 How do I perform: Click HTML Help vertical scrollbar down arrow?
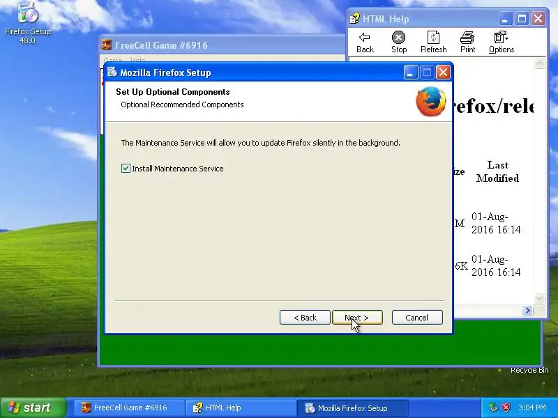click(x=539, y=298)
